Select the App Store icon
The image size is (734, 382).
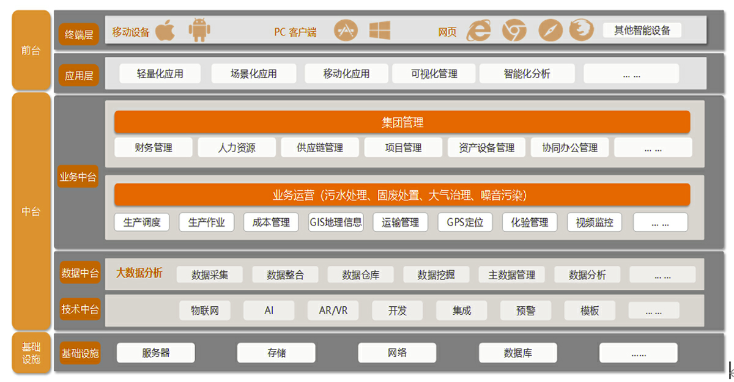tap(346, 31)
